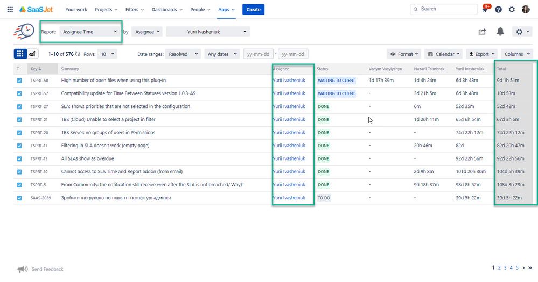538x282 pixels.
Task: Click the Search input field
Action: click(x=444, y=9)
